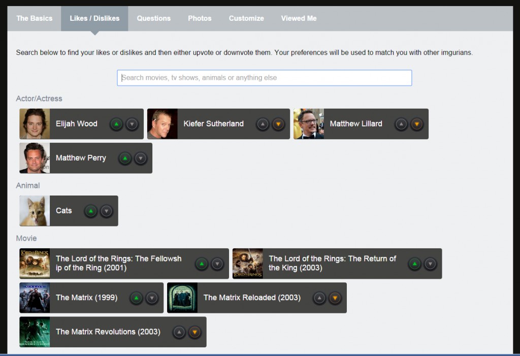Upvote The Matrix Revolutions
Viewport: 520px width, 356px height.
[x=179, y=332]
